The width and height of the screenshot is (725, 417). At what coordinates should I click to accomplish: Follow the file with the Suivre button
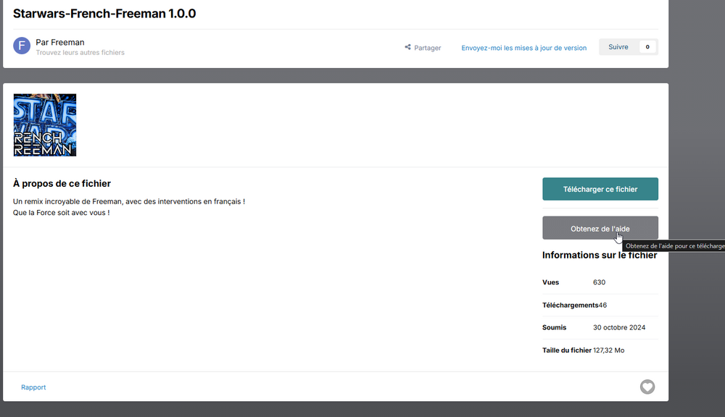[x=618, y=47]
